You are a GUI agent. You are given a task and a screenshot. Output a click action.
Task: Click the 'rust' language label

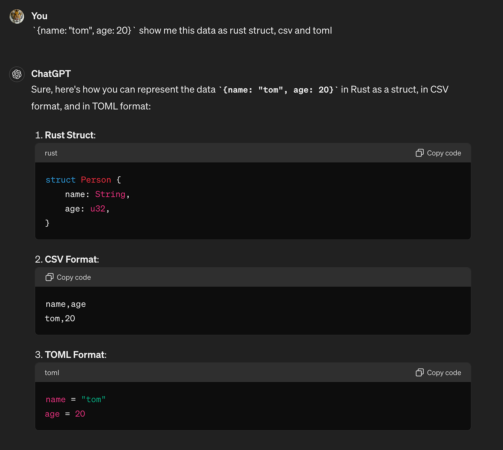click(x=51, y=153)
